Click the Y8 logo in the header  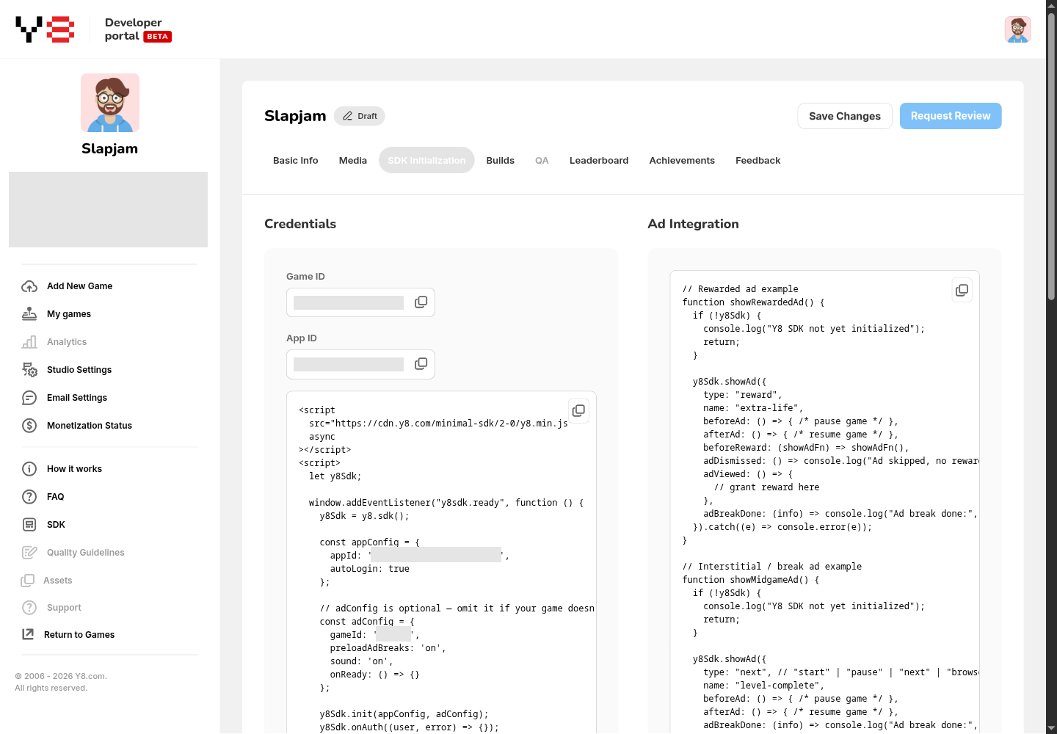(45, 29)
